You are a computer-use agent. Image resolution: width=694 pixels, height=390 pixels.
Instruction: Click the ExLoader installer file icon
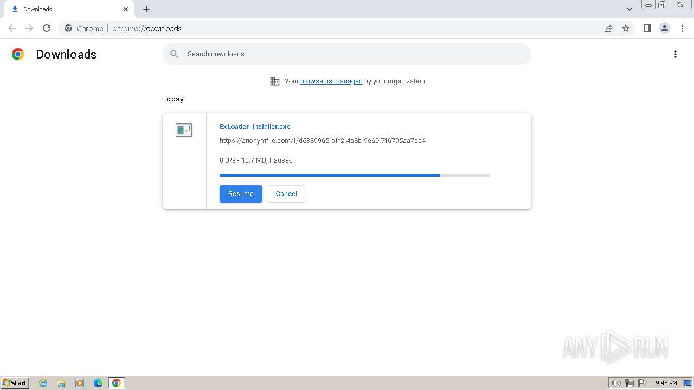(x=184, y=129)
